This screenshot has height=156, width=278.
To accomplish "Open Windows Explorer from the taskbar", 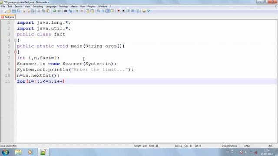I will click(x=18, y=152).
